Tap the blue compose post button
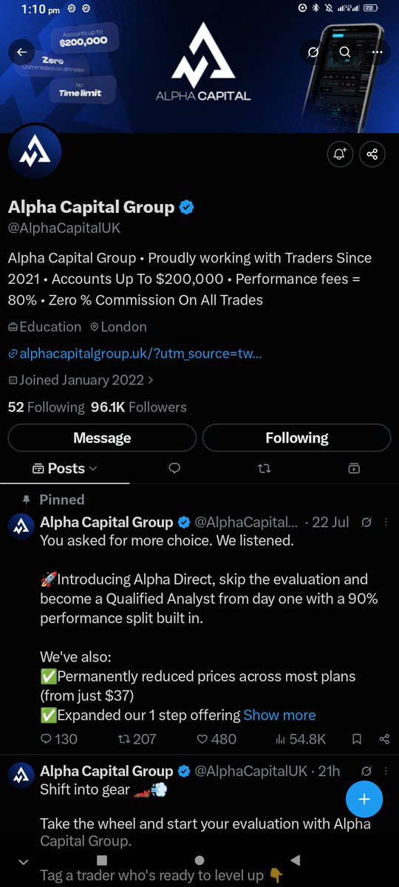The image size is (399, 887). pyautogui.click(x=364, y=799)
